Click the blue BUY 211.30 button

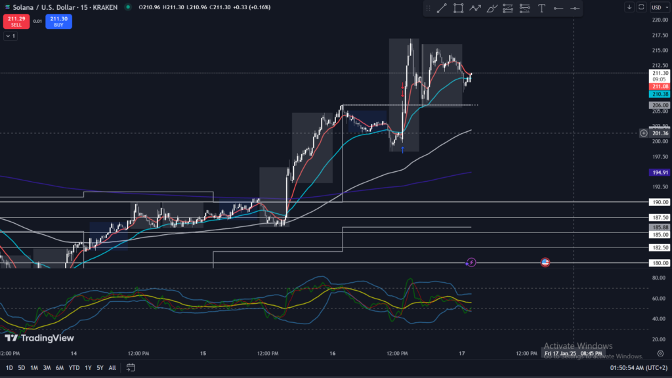click(x=58, y=21)
